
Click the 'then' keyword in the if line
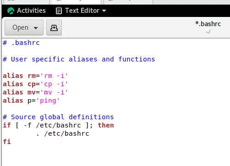tap(106, 125)
